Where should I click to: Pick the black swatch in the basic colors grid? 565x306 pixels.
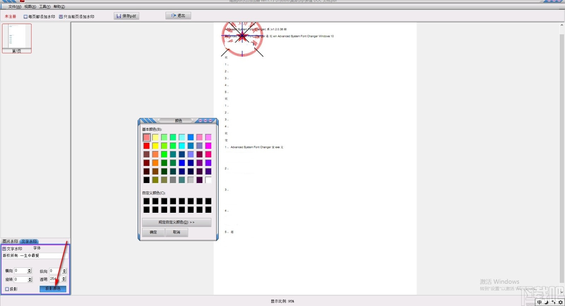[147, 180]
